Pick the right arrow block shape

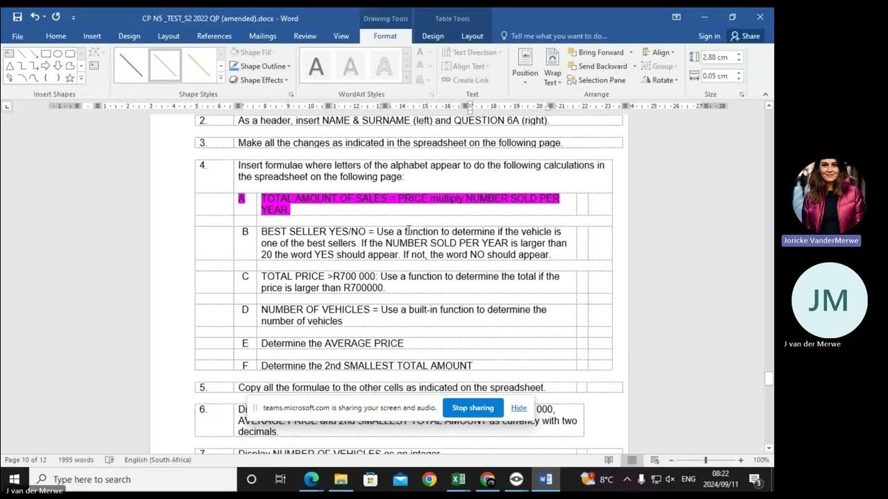click(46, 66)
